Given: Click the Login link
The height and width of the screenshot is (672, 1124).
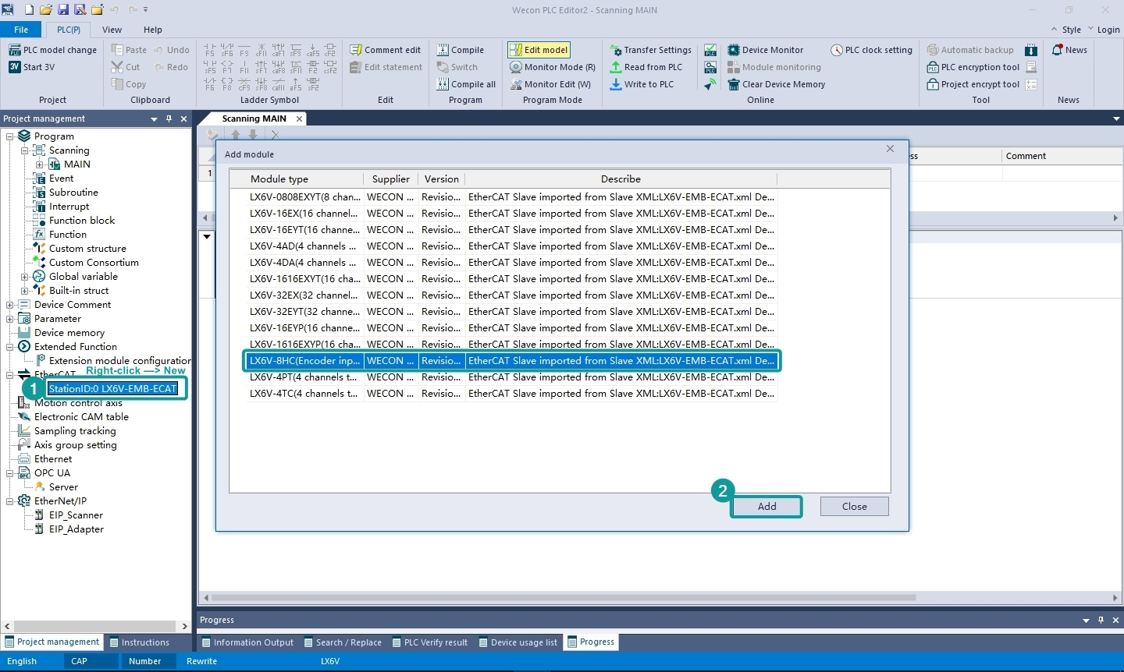Looking at the screenshot, I should (1108, 30).
